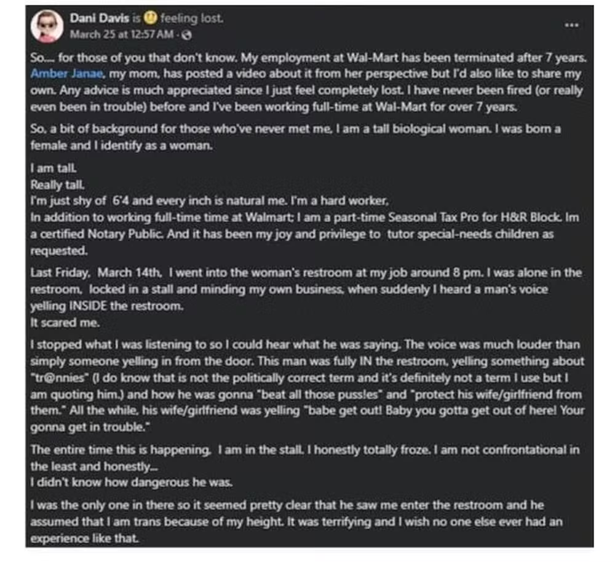Click the line 'It scared me.'

pyautogui.click(x=65, y=323)
